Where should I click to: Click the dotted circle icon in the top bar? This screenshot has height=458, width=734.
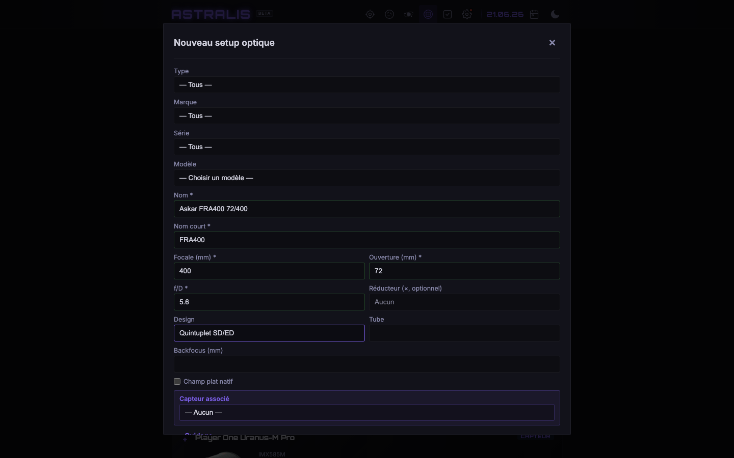point(389,14)
